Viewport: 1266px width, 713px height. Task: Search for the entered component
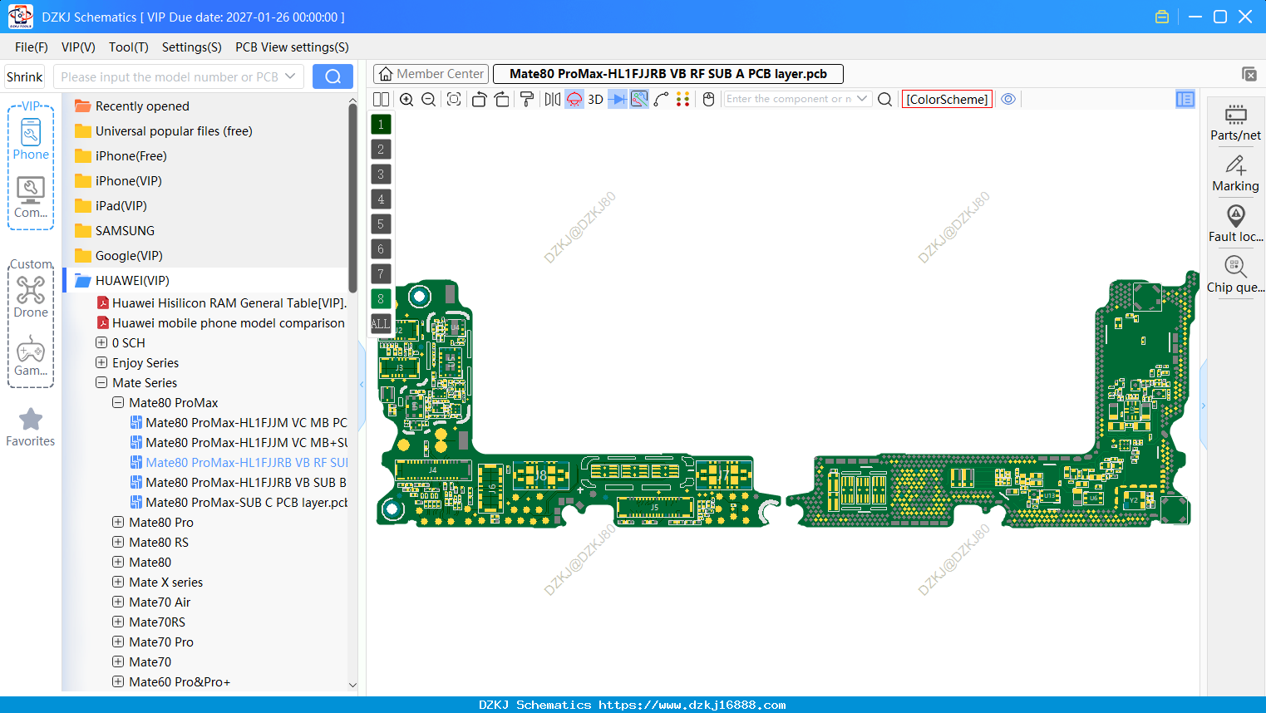tap(885, 99)
